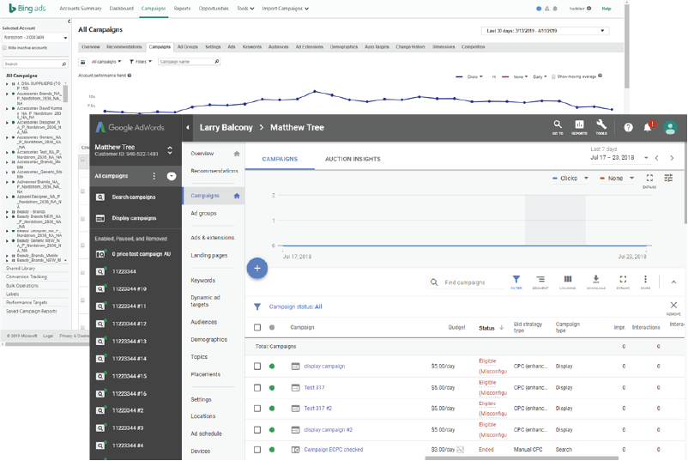Open Bing Selected Account dropdown
This screenshot has height=461, width=688.
coord(35,38)
